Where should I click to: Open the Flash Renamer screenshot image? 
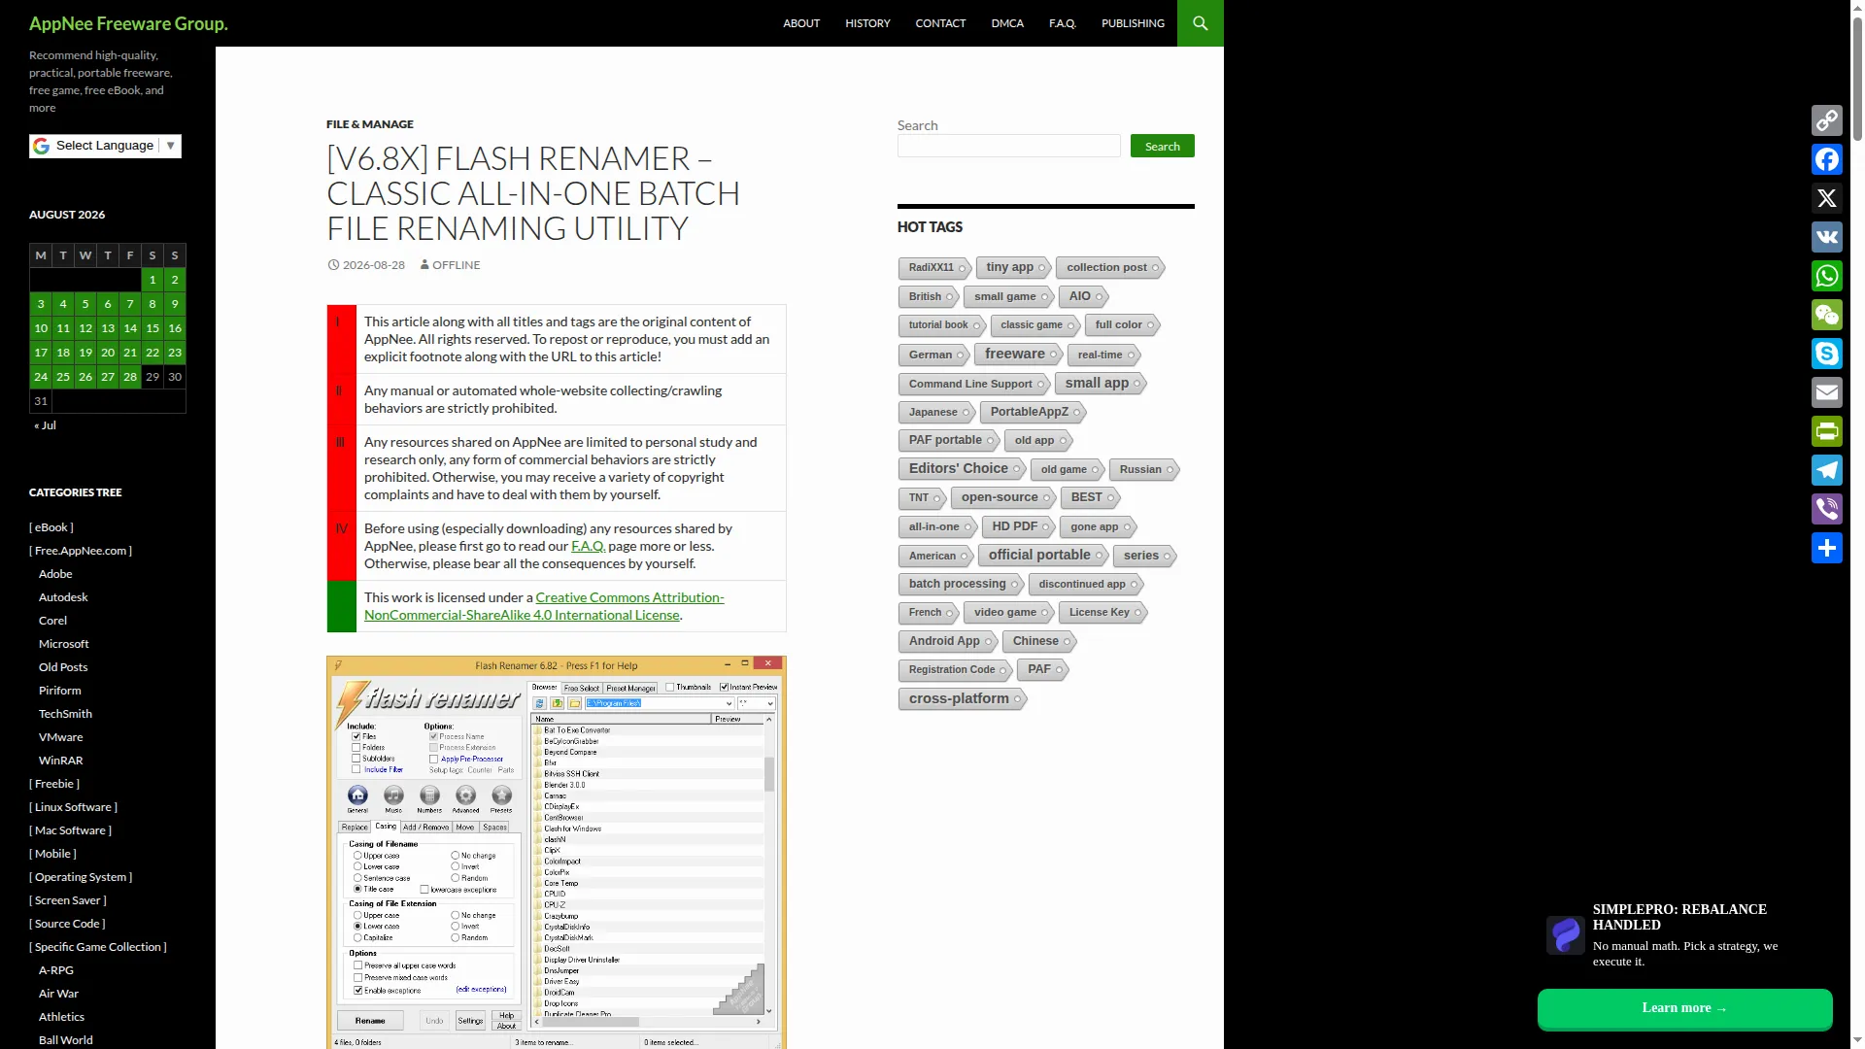[557, 852]
